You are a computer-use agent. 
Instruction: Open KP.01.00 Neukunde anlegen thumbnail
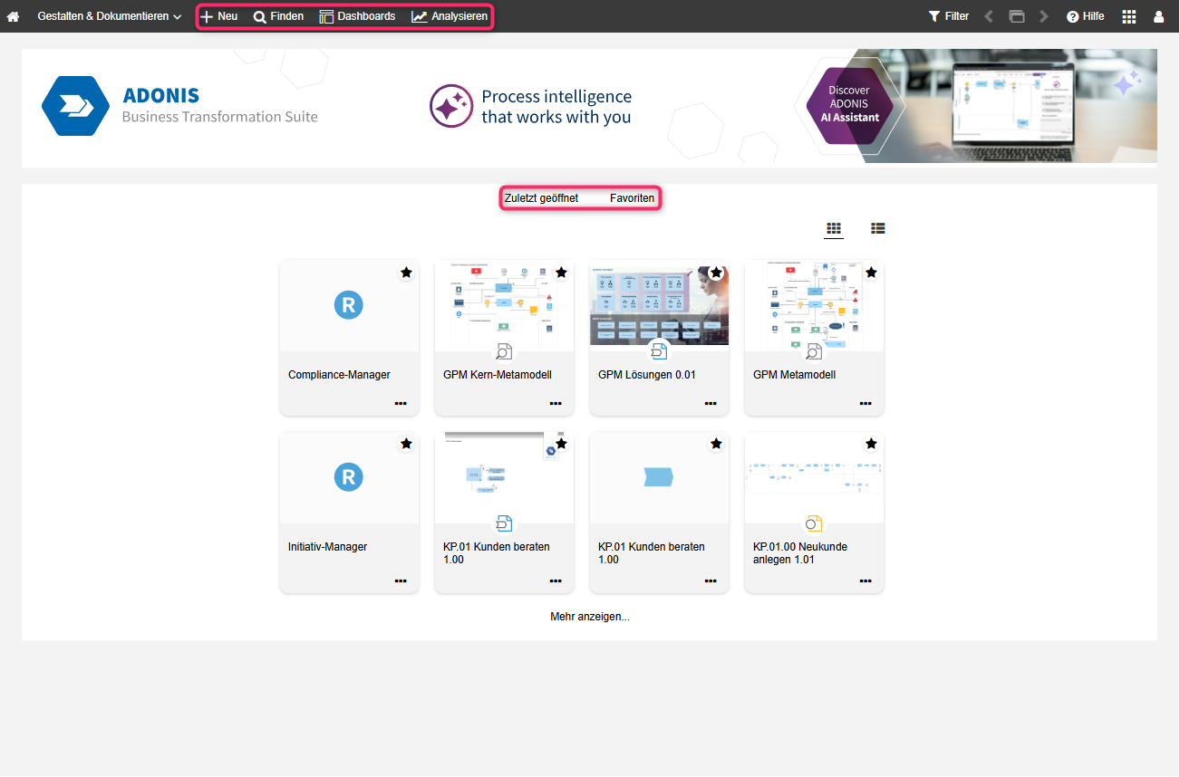[x=814, y=477]
